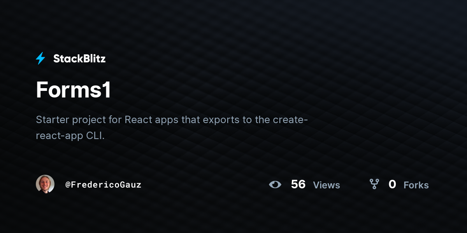Click the react-app CLI text on the second line
This screenshot has width=467, height=233.
point(70,137)
